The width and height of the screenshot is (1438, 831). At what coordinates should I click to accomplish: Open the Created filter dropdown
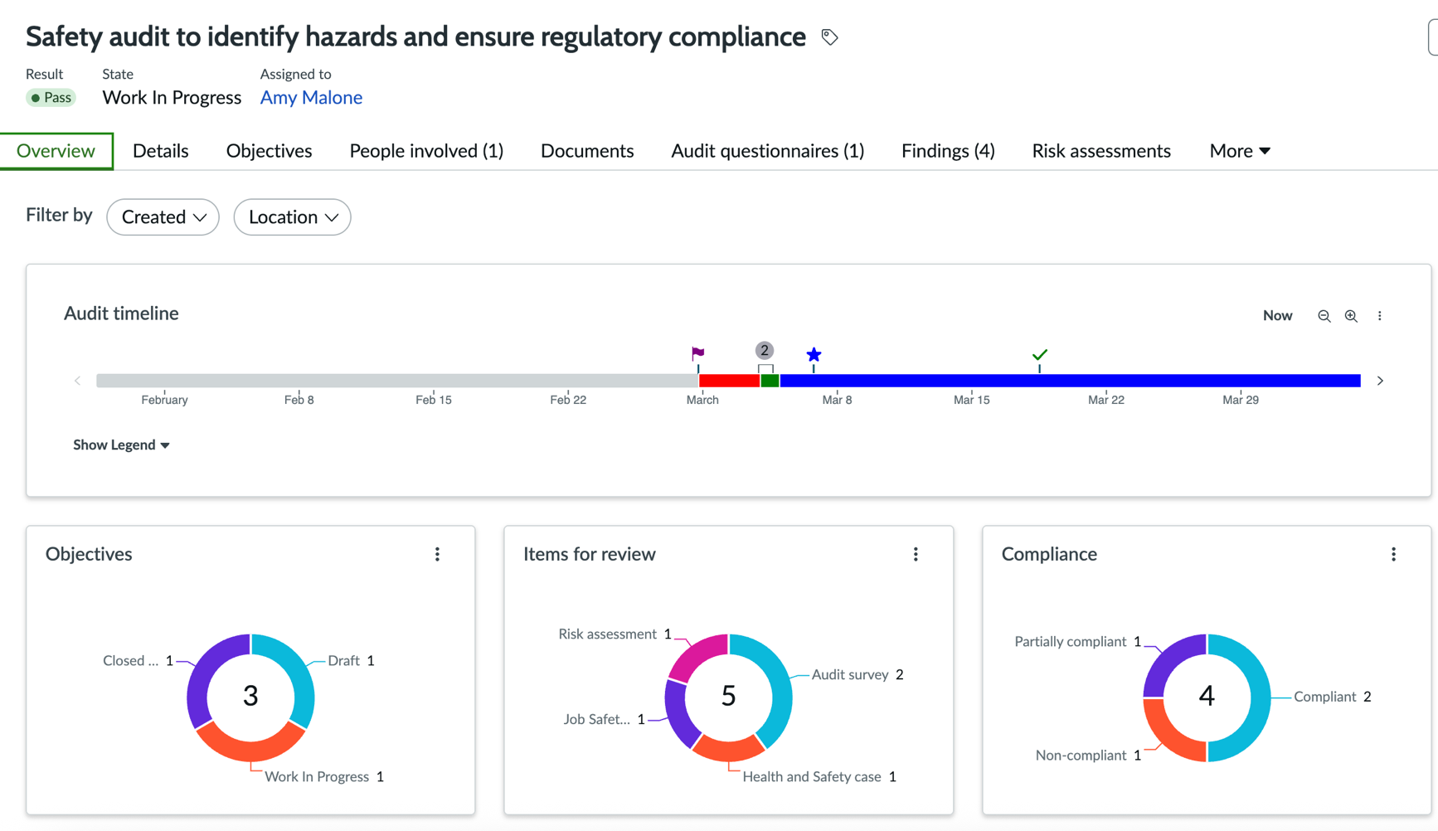click(x=163, y=217)
